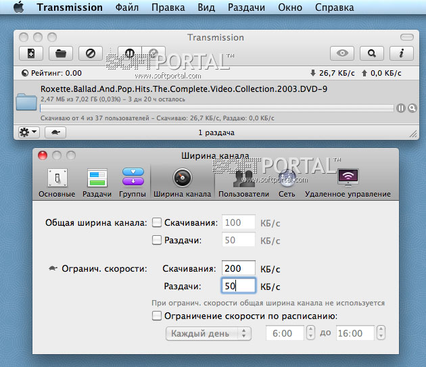Open Quick Look eye toolbar icon
Image resolution: width=426 pixels, height=367 pixels.
click(x=342, y=53)
